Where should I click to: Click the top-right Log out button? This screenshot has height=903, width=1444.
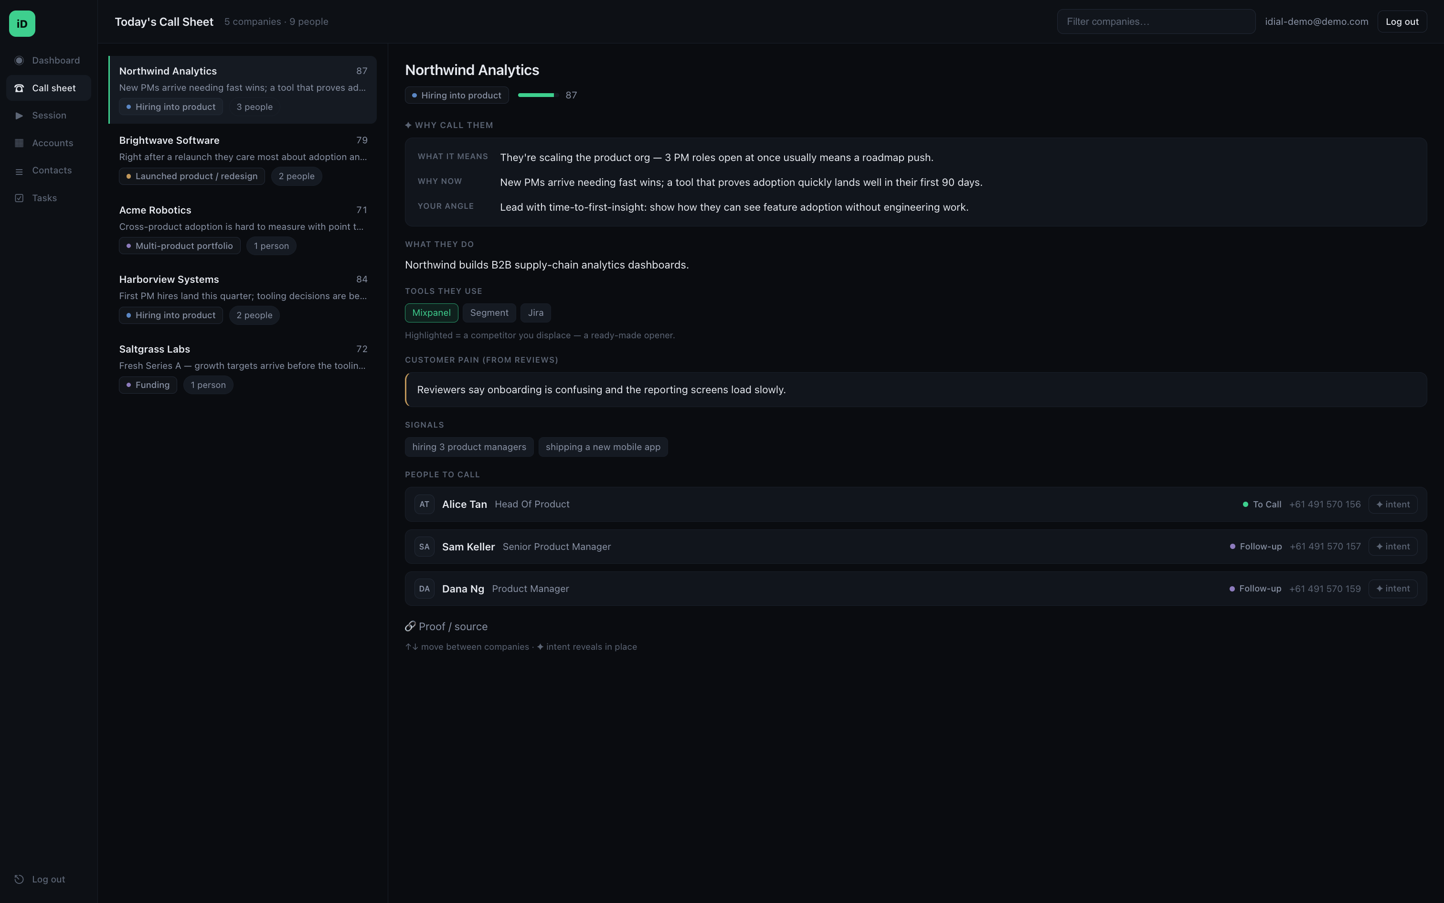point(1402,21)
